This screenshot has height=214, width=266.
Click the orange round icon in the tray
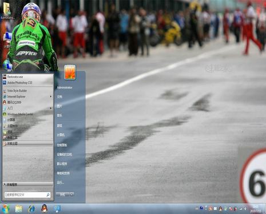point(211,209)
